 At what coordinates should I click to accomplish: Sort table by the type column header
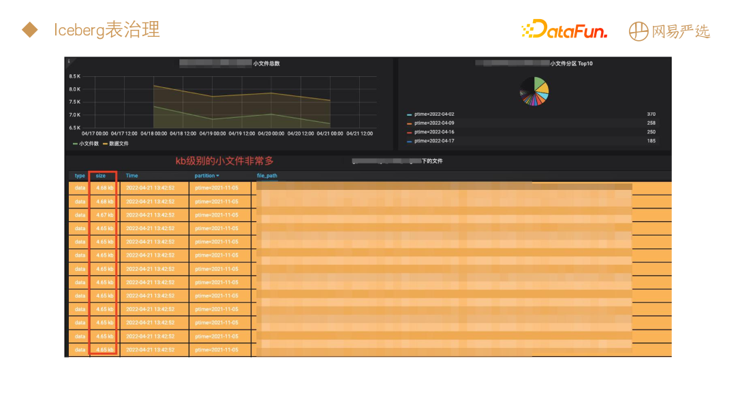tap(80, 176)
